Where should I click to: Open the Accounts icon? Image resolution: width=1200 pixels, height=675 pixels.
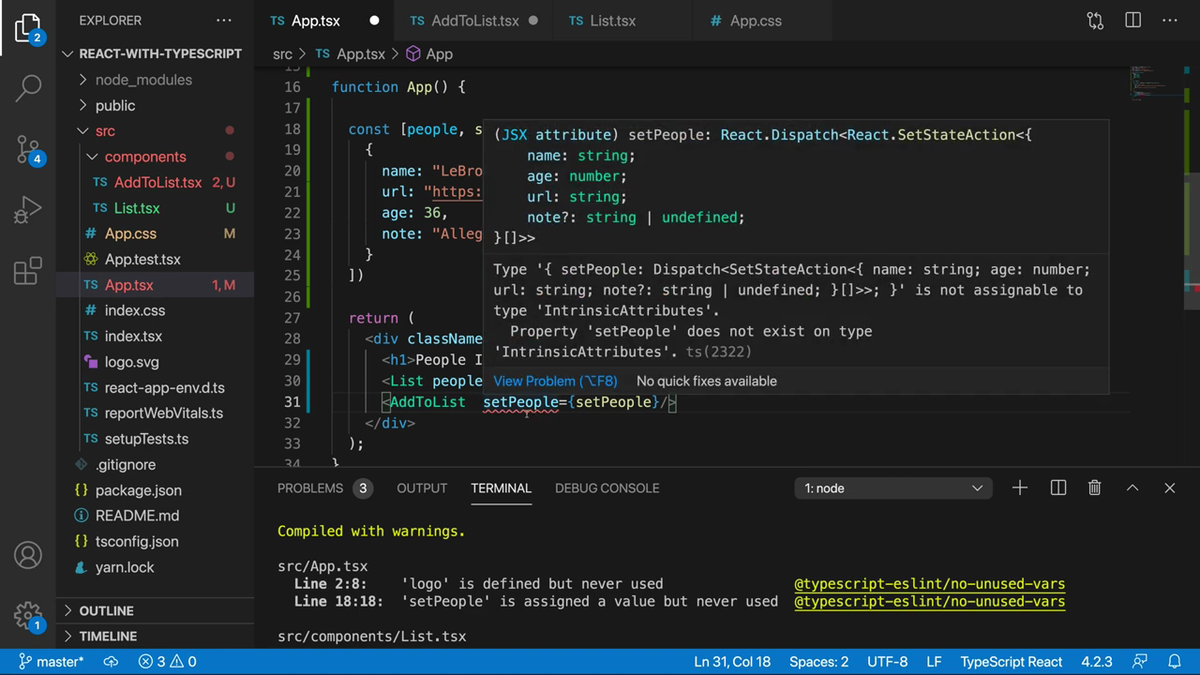tap(28, 555)
